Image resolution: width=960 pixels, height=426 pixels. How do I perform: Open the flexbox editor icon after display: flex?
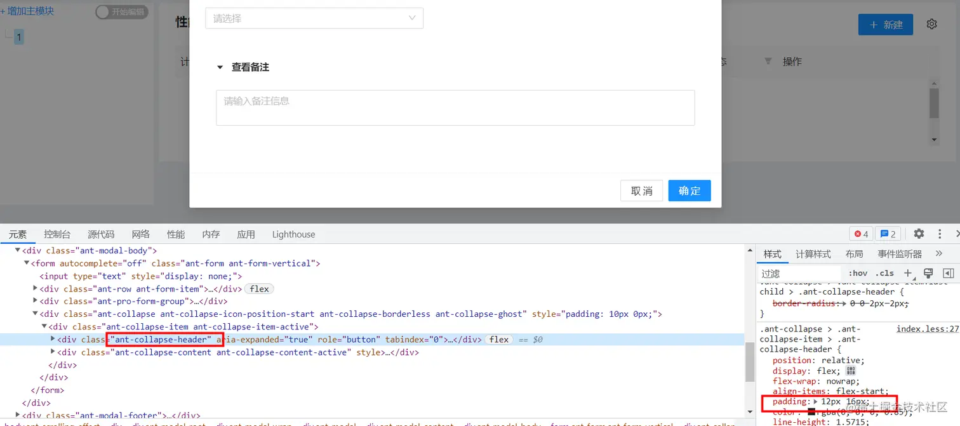point(851,371)
